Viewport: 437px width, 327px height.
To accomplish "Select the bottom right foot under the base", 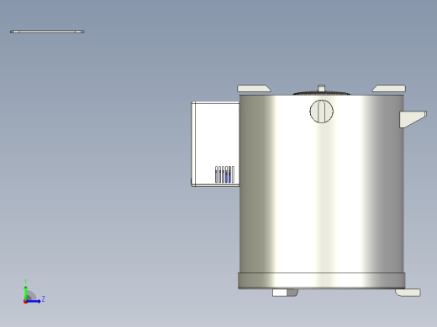I will click(408, 293).
